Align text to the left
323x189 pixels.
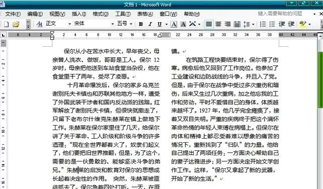(x=209, y=24)
